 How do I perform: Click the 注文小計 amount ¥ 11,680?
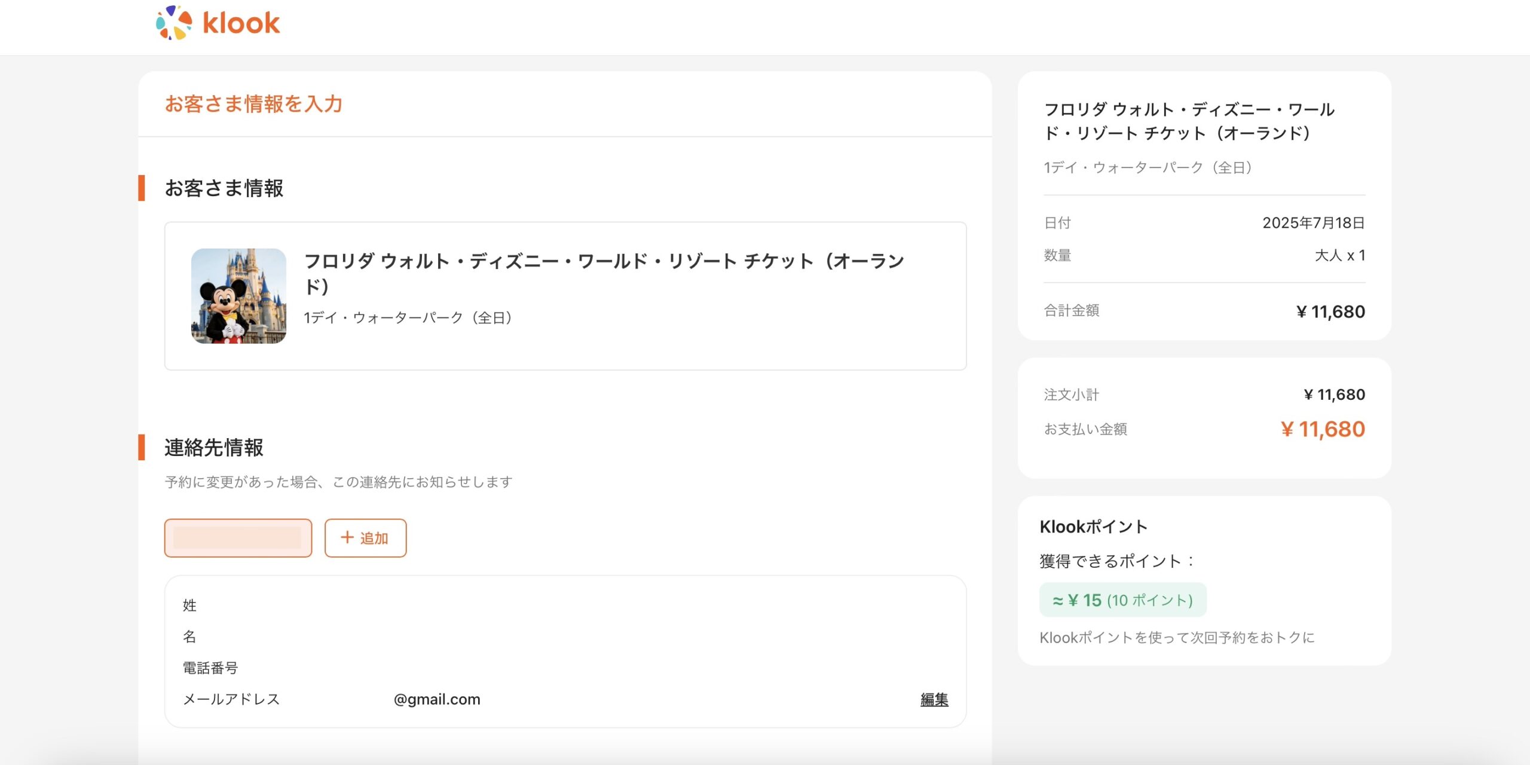[1334, 394]
